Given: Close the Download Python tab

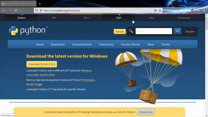Looking at the screenshot, I should 33,4.
